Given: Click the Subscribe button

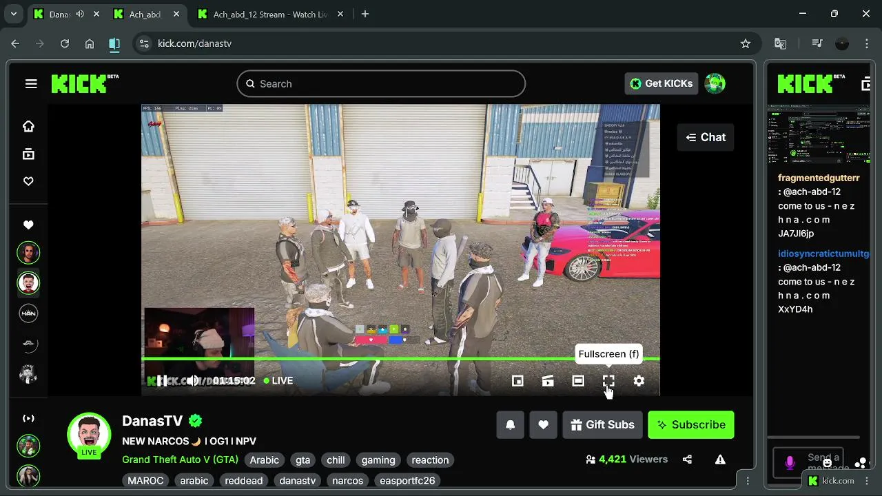Looking at the screenshot, I should click(691, 425).
